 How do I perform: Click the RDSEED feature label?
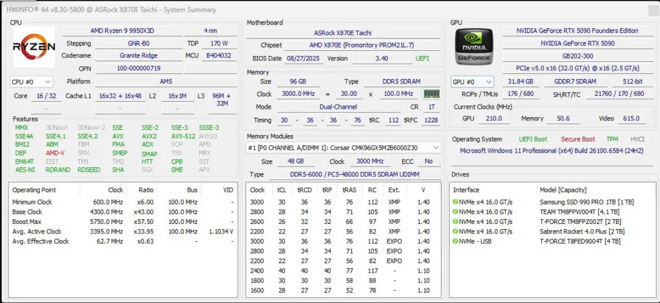point(89,170)
